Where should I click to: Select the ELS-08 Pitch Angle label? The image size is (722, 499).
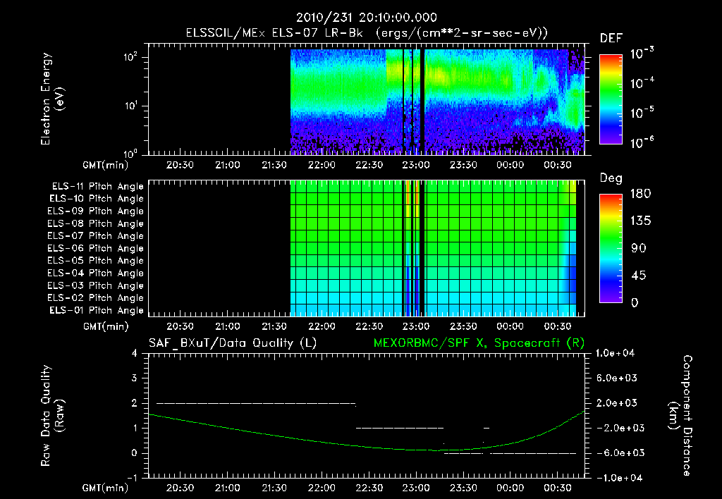(x=95, y=223)
